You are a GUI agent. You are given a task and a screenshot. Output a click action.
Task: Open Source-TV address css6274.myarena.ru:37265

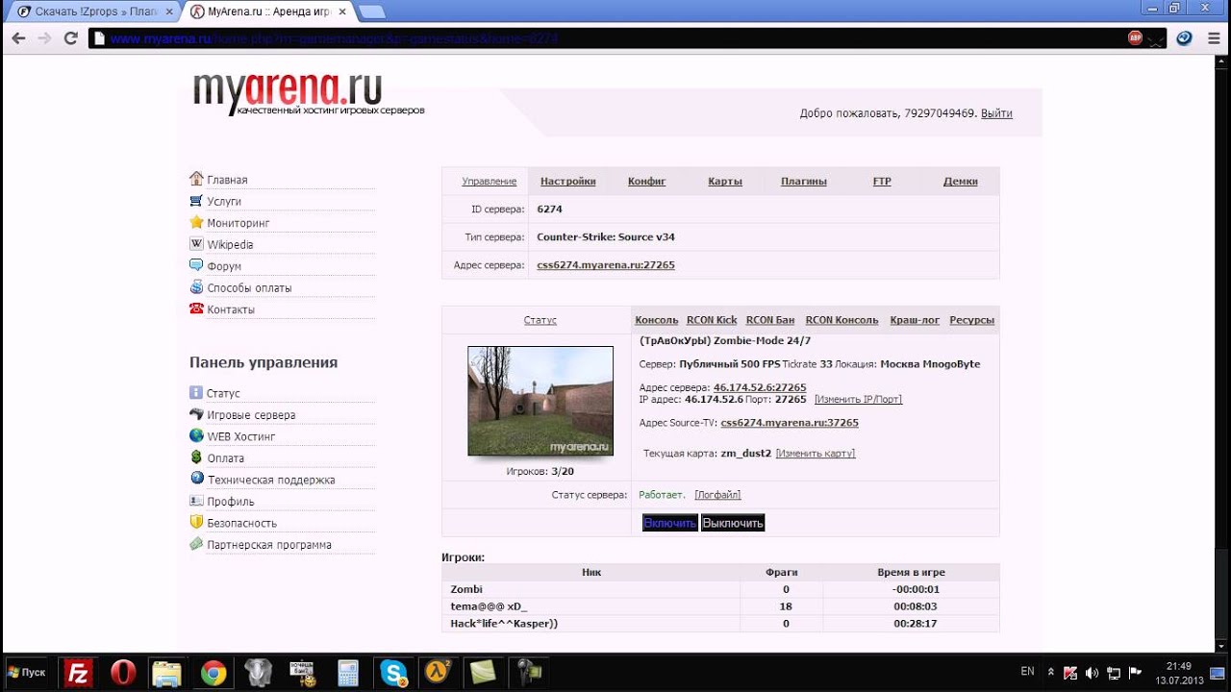790,423
